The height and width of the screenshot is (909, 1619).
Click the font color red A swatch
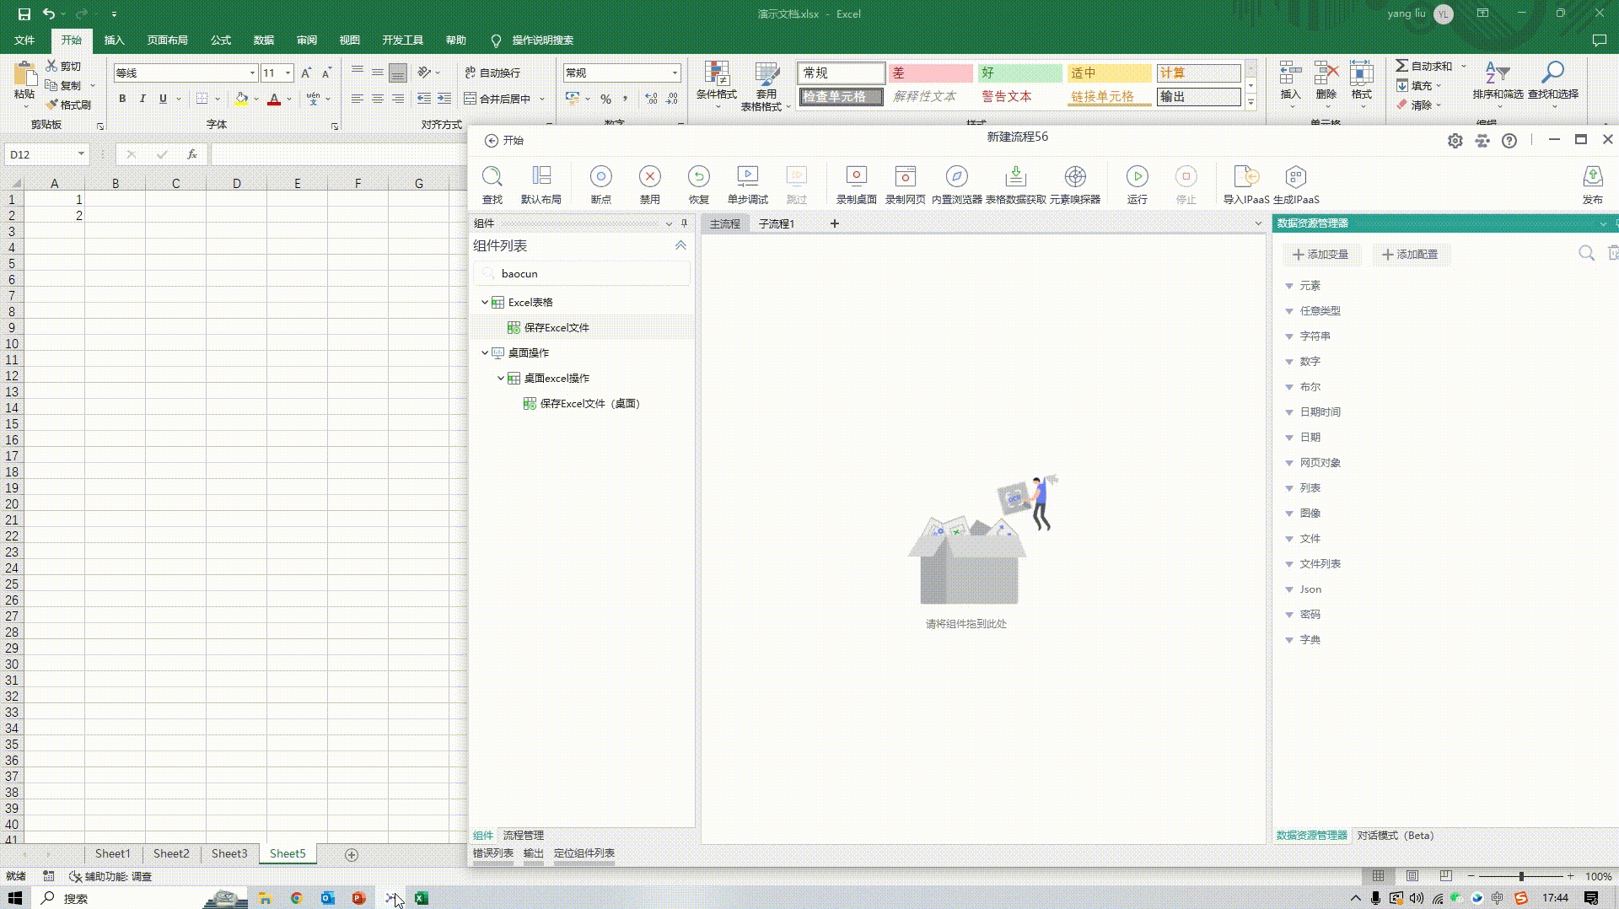pyautogui.click(x=274, y=100)
